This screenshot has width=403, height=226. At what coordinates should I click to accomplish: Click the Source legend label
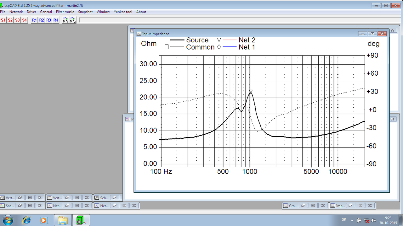click(x=197, y=40)
